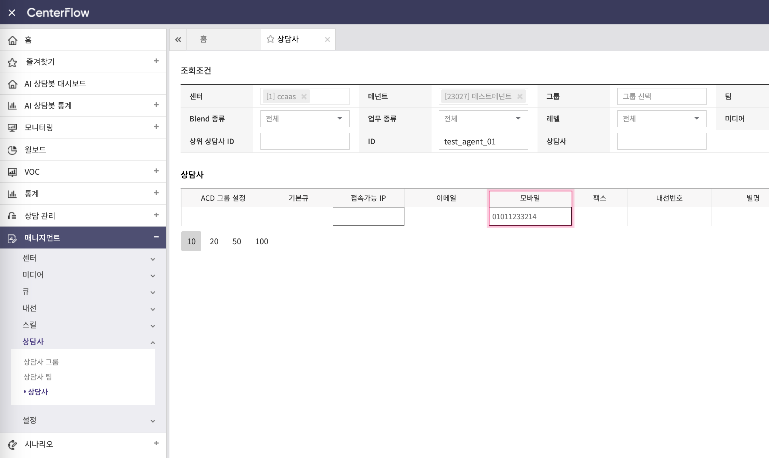Set page size to 50

point(237,241)
